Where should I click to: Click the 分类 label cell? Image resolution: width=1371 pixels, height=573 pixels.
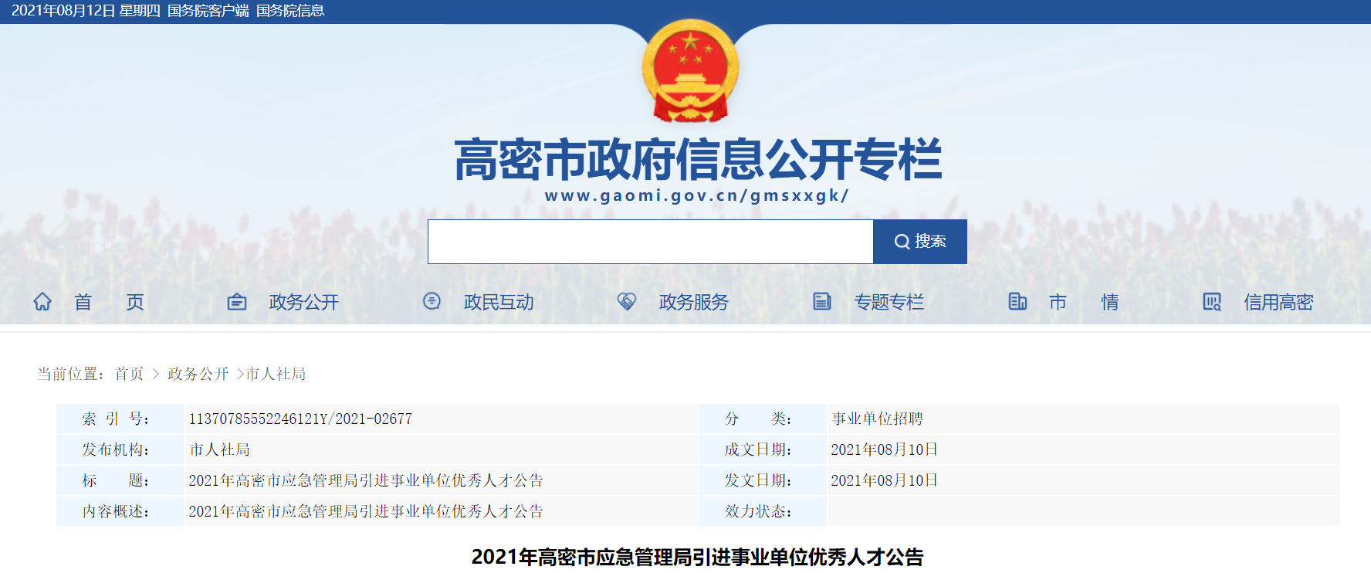763,419
